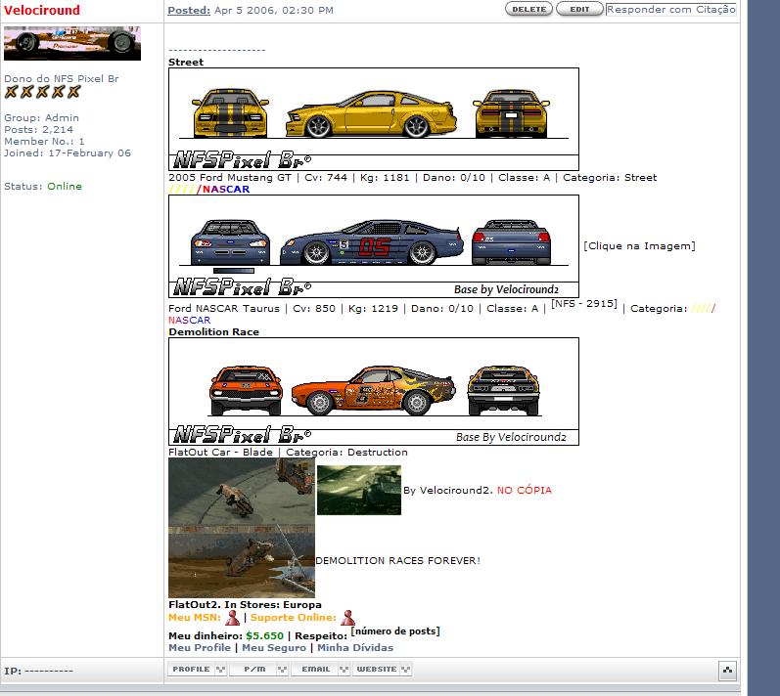The height and width of the screenshot is (696, 780).
Task: Click the EMAIL button below the post
Action: click(x=321, y=670)
